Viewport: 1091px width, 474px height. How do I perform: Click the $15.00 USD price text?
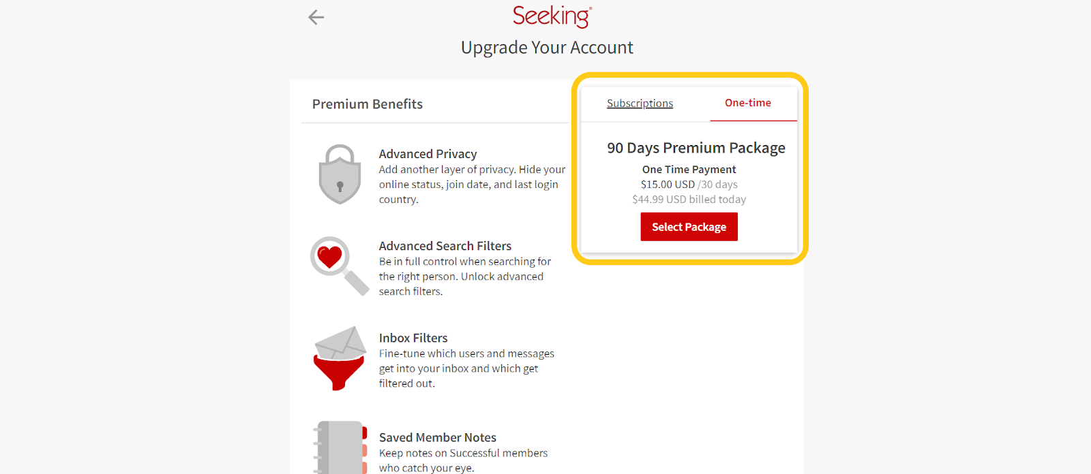pos(668,185)
